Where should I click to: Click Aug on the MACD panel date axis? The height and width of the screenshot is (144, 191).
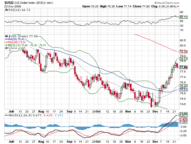[x=41, y=142]
